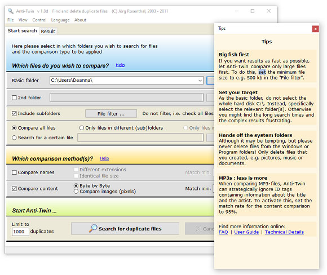Open the User Guide link
Viewport: 327px width, 275px height.
(246, 232)
